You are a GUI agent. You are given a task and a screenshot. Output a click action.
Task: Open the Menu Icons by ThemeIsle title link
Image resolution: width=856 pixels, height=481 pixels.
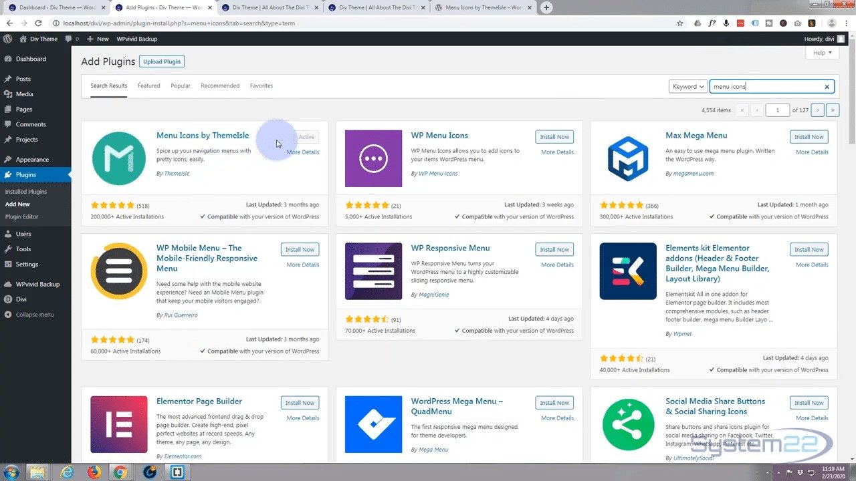tap(203, 135)
